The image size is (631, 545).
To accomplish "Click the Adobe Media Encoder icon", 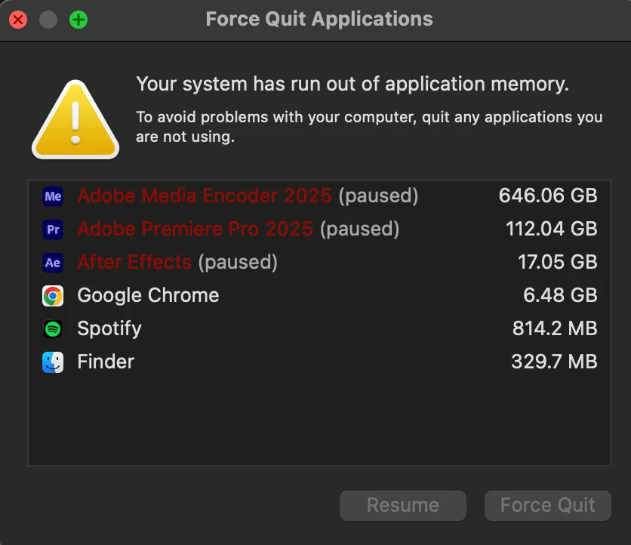I will click(x=53, y=196).
